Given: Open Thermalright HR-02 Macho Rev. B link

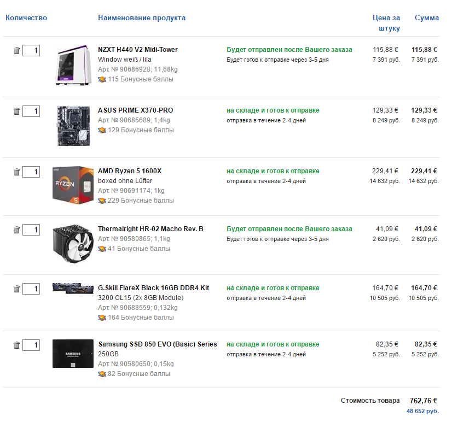Looking at the screenshot, I should (150, 229).
